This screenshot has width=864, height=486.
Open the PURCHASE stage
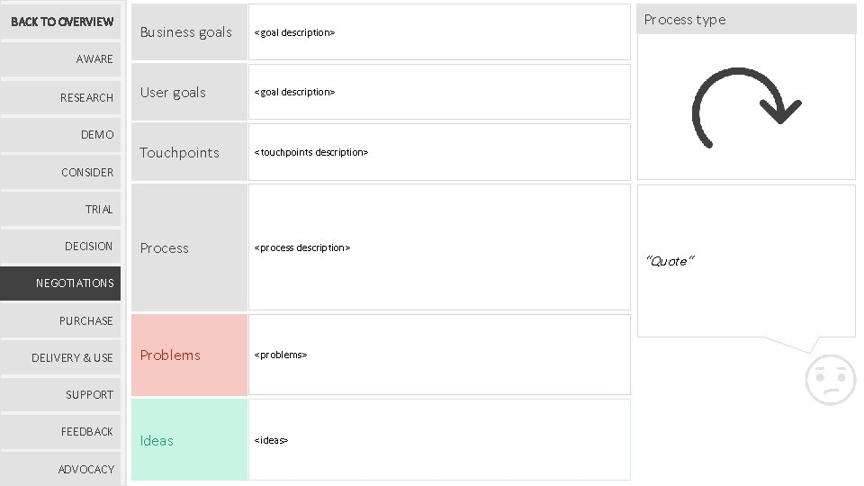(62, 320)
